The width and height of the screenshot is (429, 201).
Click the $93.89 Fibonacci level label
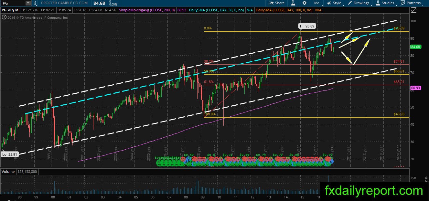[399, 28]
